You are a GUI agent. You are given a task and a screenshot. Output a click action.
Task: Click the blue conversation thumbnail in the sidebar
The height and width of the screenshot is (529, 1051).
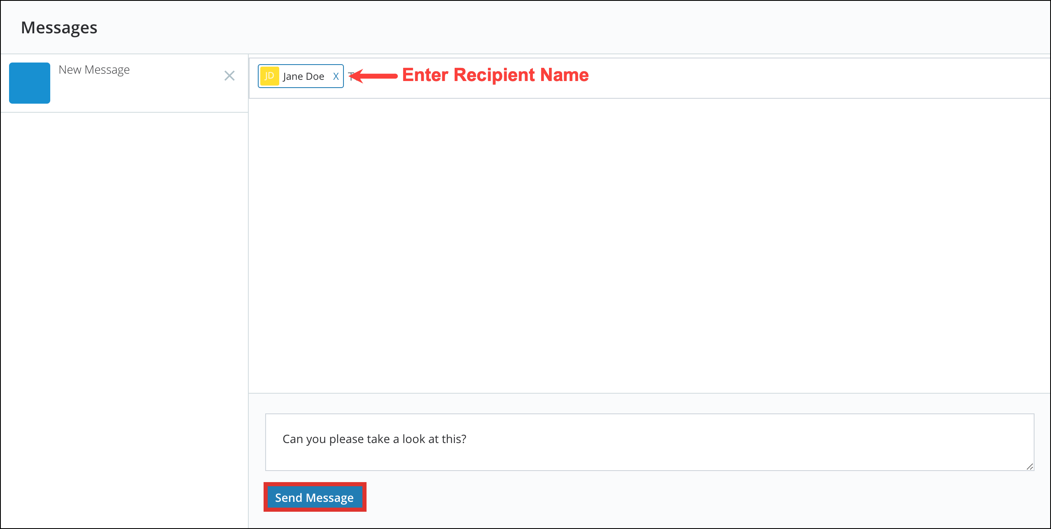point(29,83)
